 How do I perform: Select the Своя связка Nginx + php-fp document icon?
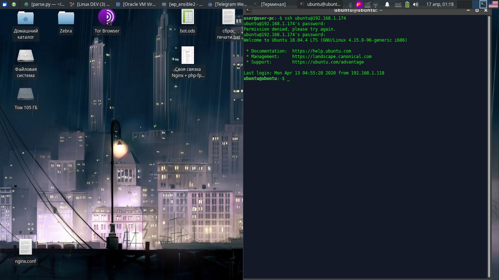click(x=188, y=62)
